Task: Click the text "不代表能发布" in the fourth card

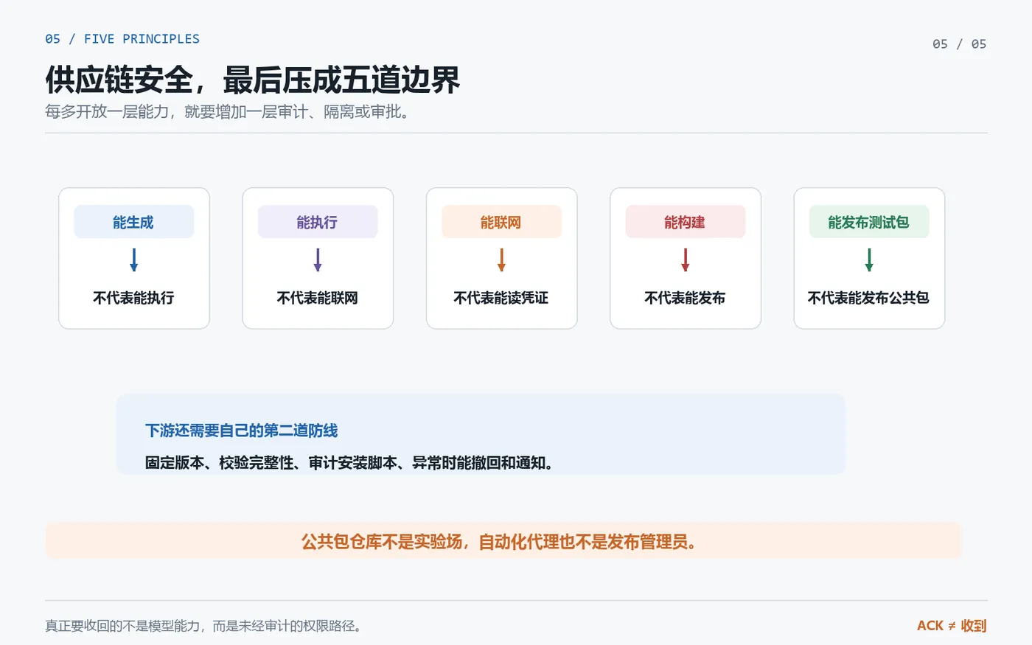Action: click(686, 298)
